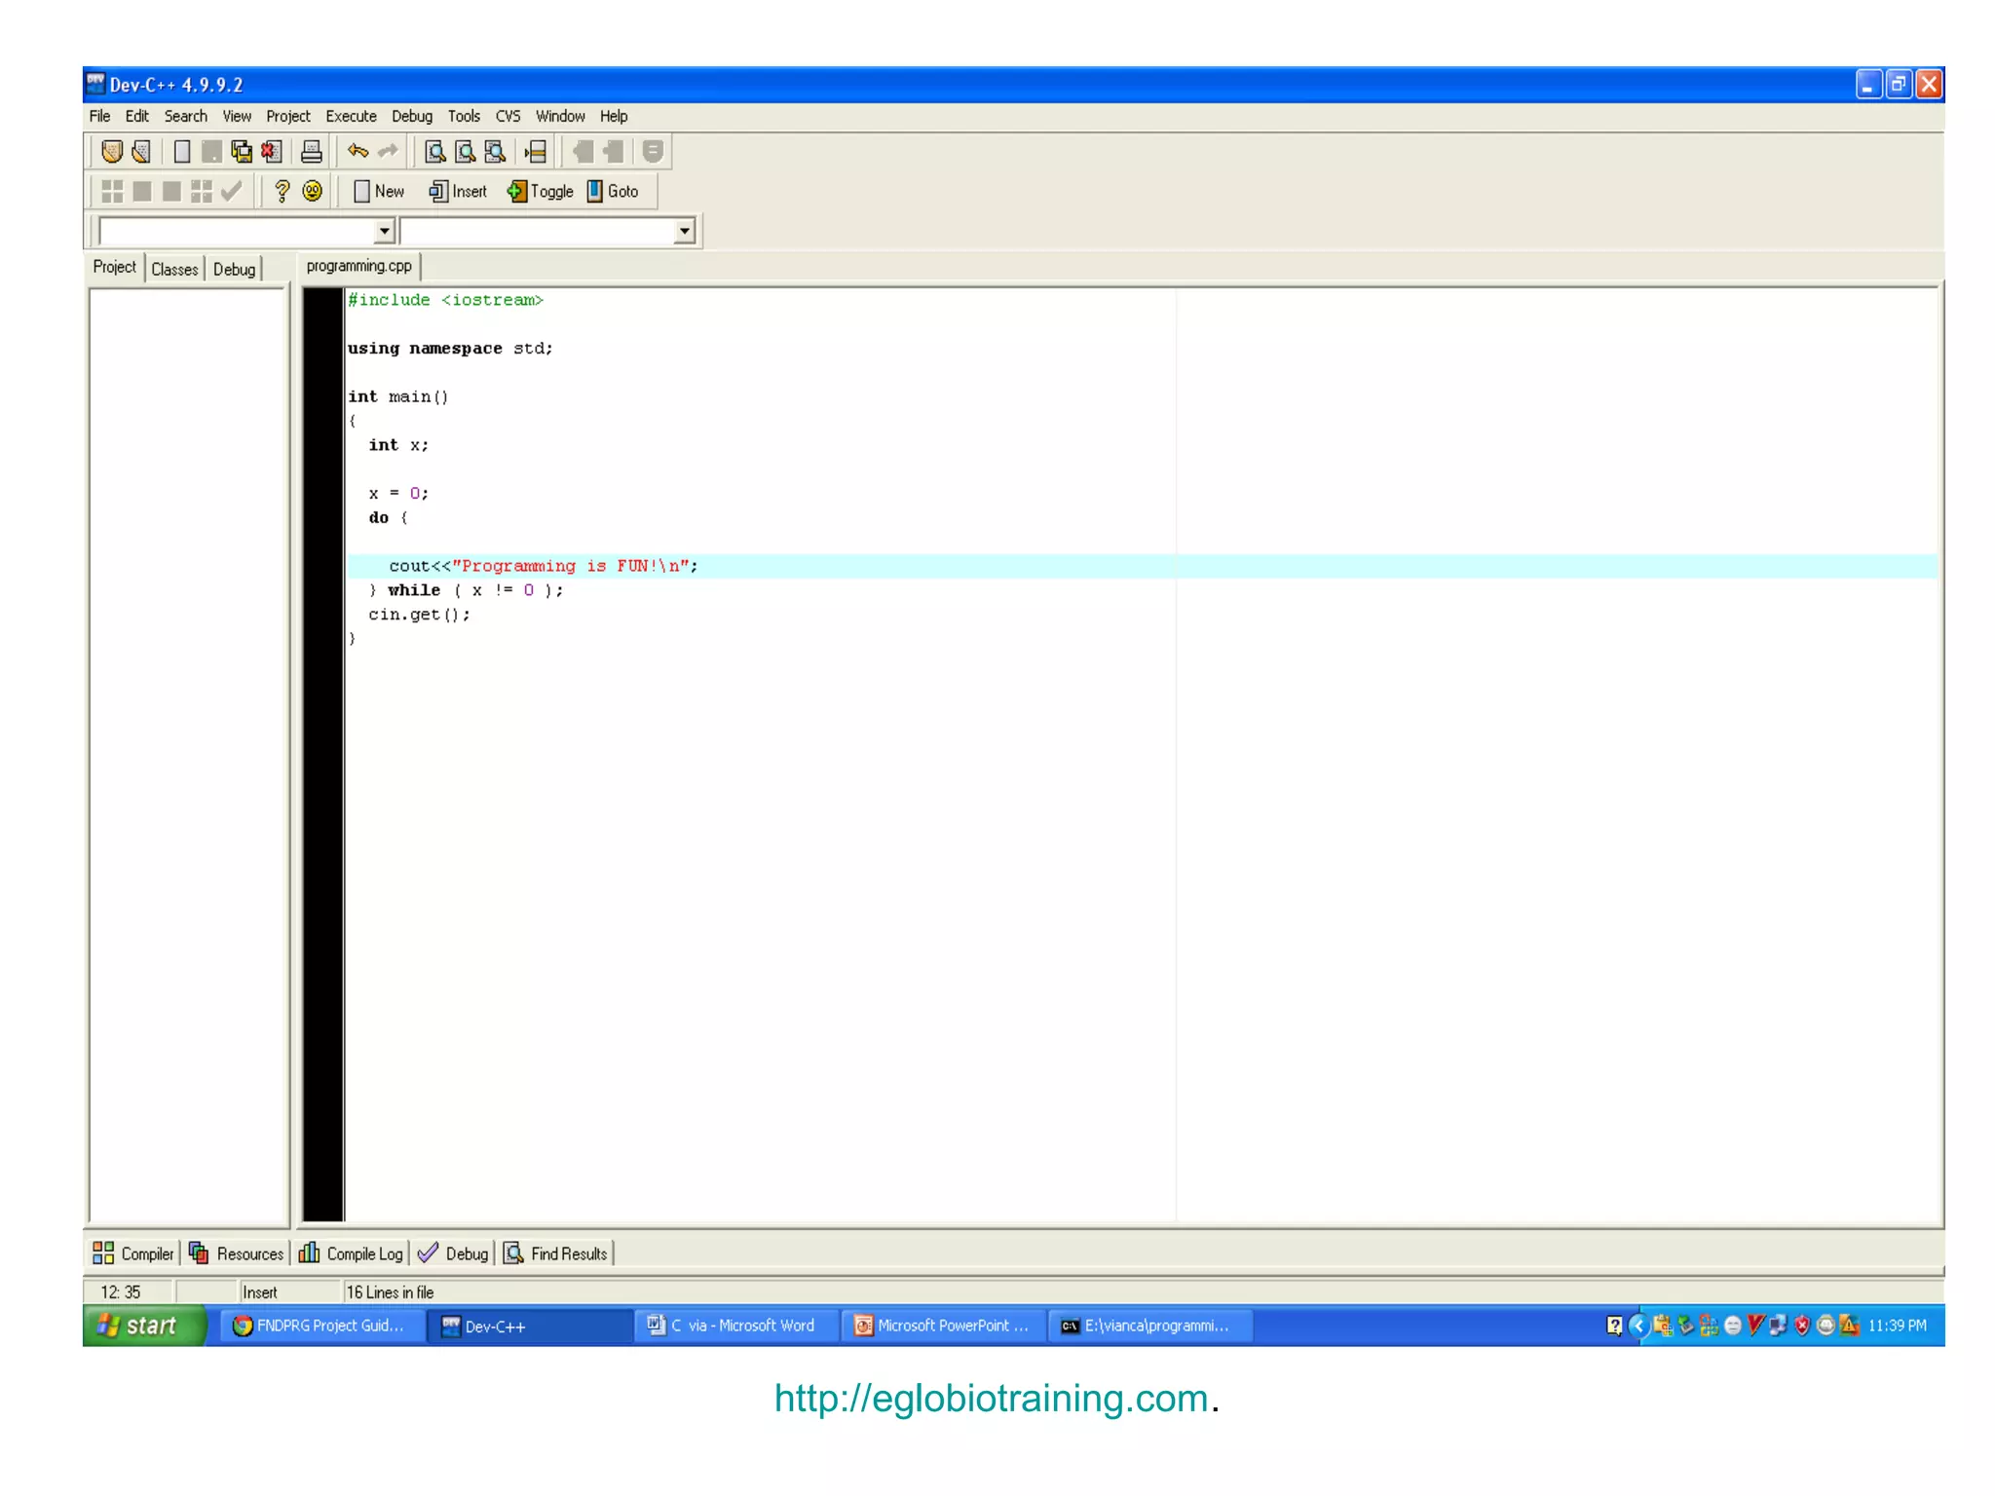
Task: Open eglobiotraining.com link
Action: (991, 1399)
